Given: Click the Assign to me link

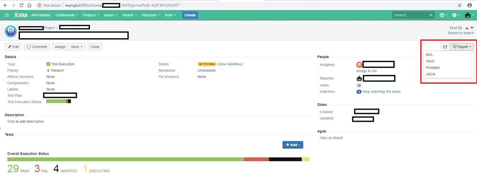Looking at the screenshot, I should click(366, 71).
